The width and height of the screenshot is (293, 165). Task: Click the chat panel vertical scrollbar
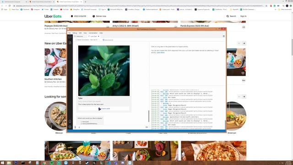click(x=149, y=116)
